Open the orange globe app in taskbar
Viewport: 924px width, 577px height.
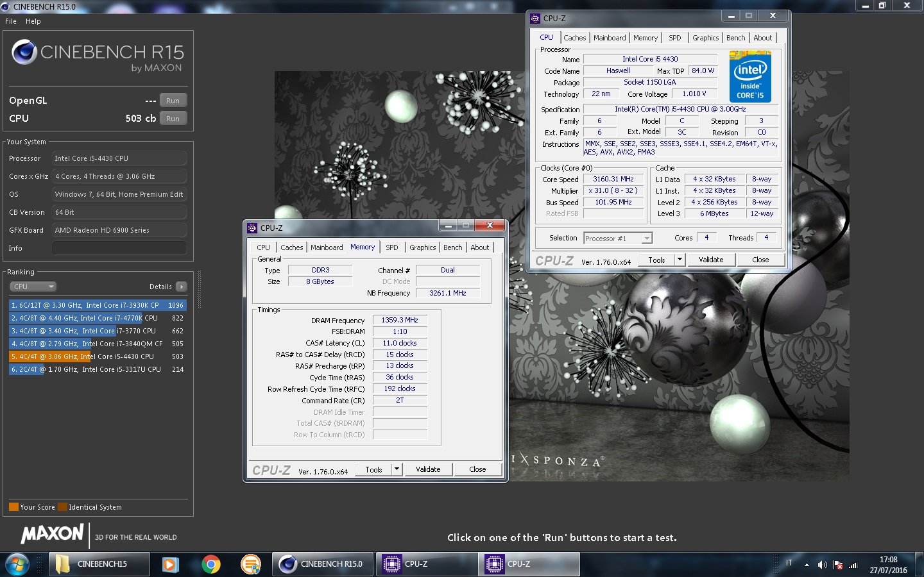click(251, 564)
